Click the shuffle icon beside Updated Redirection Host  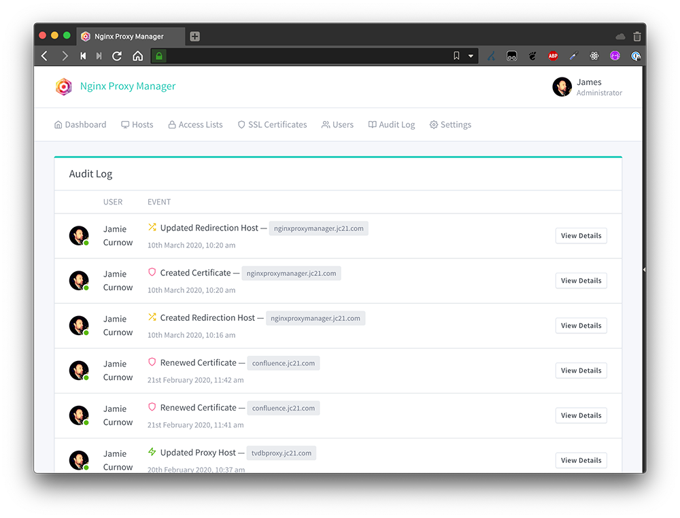coord(152,227)
